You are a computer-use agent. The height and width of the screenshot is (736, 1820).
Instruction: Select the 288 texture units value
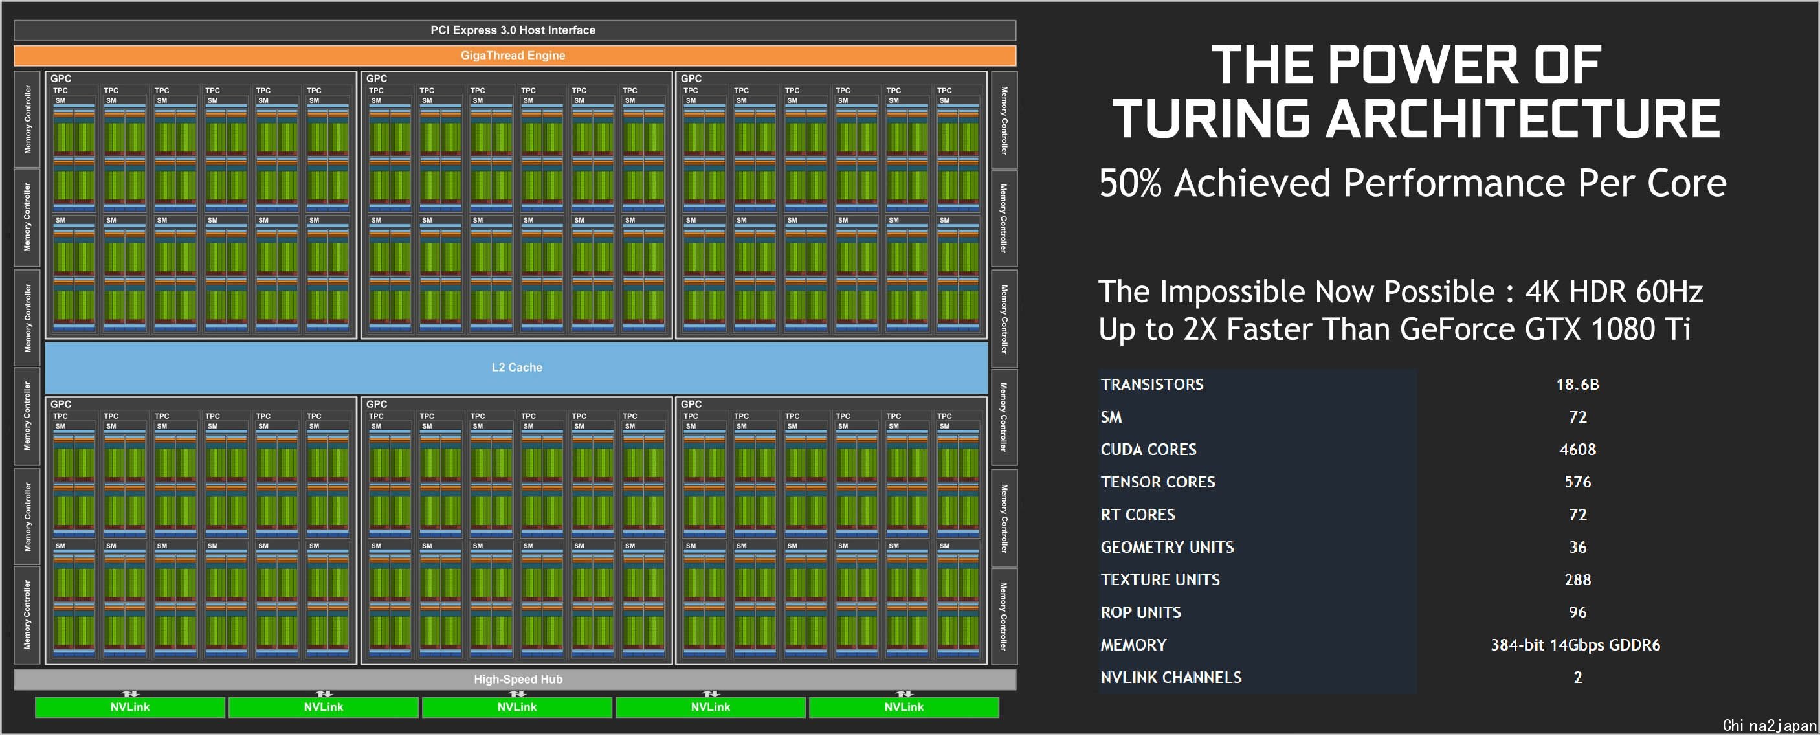[1577, 581]
